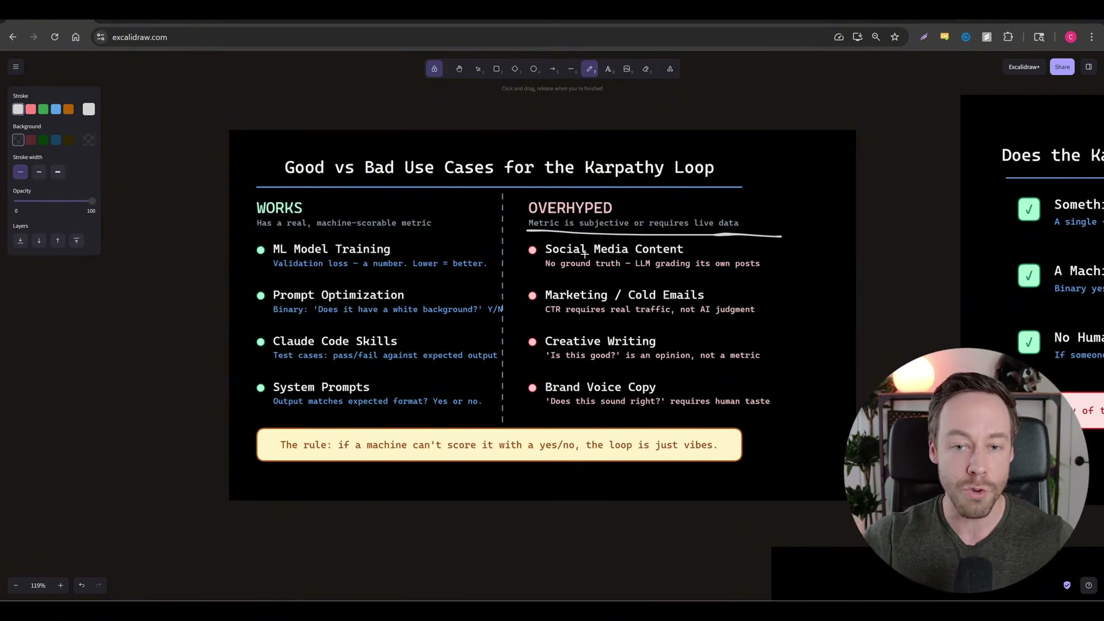Screen dimensions: 1104x621
Task: Open the current stroke color picker
Action: click(89, 109)
